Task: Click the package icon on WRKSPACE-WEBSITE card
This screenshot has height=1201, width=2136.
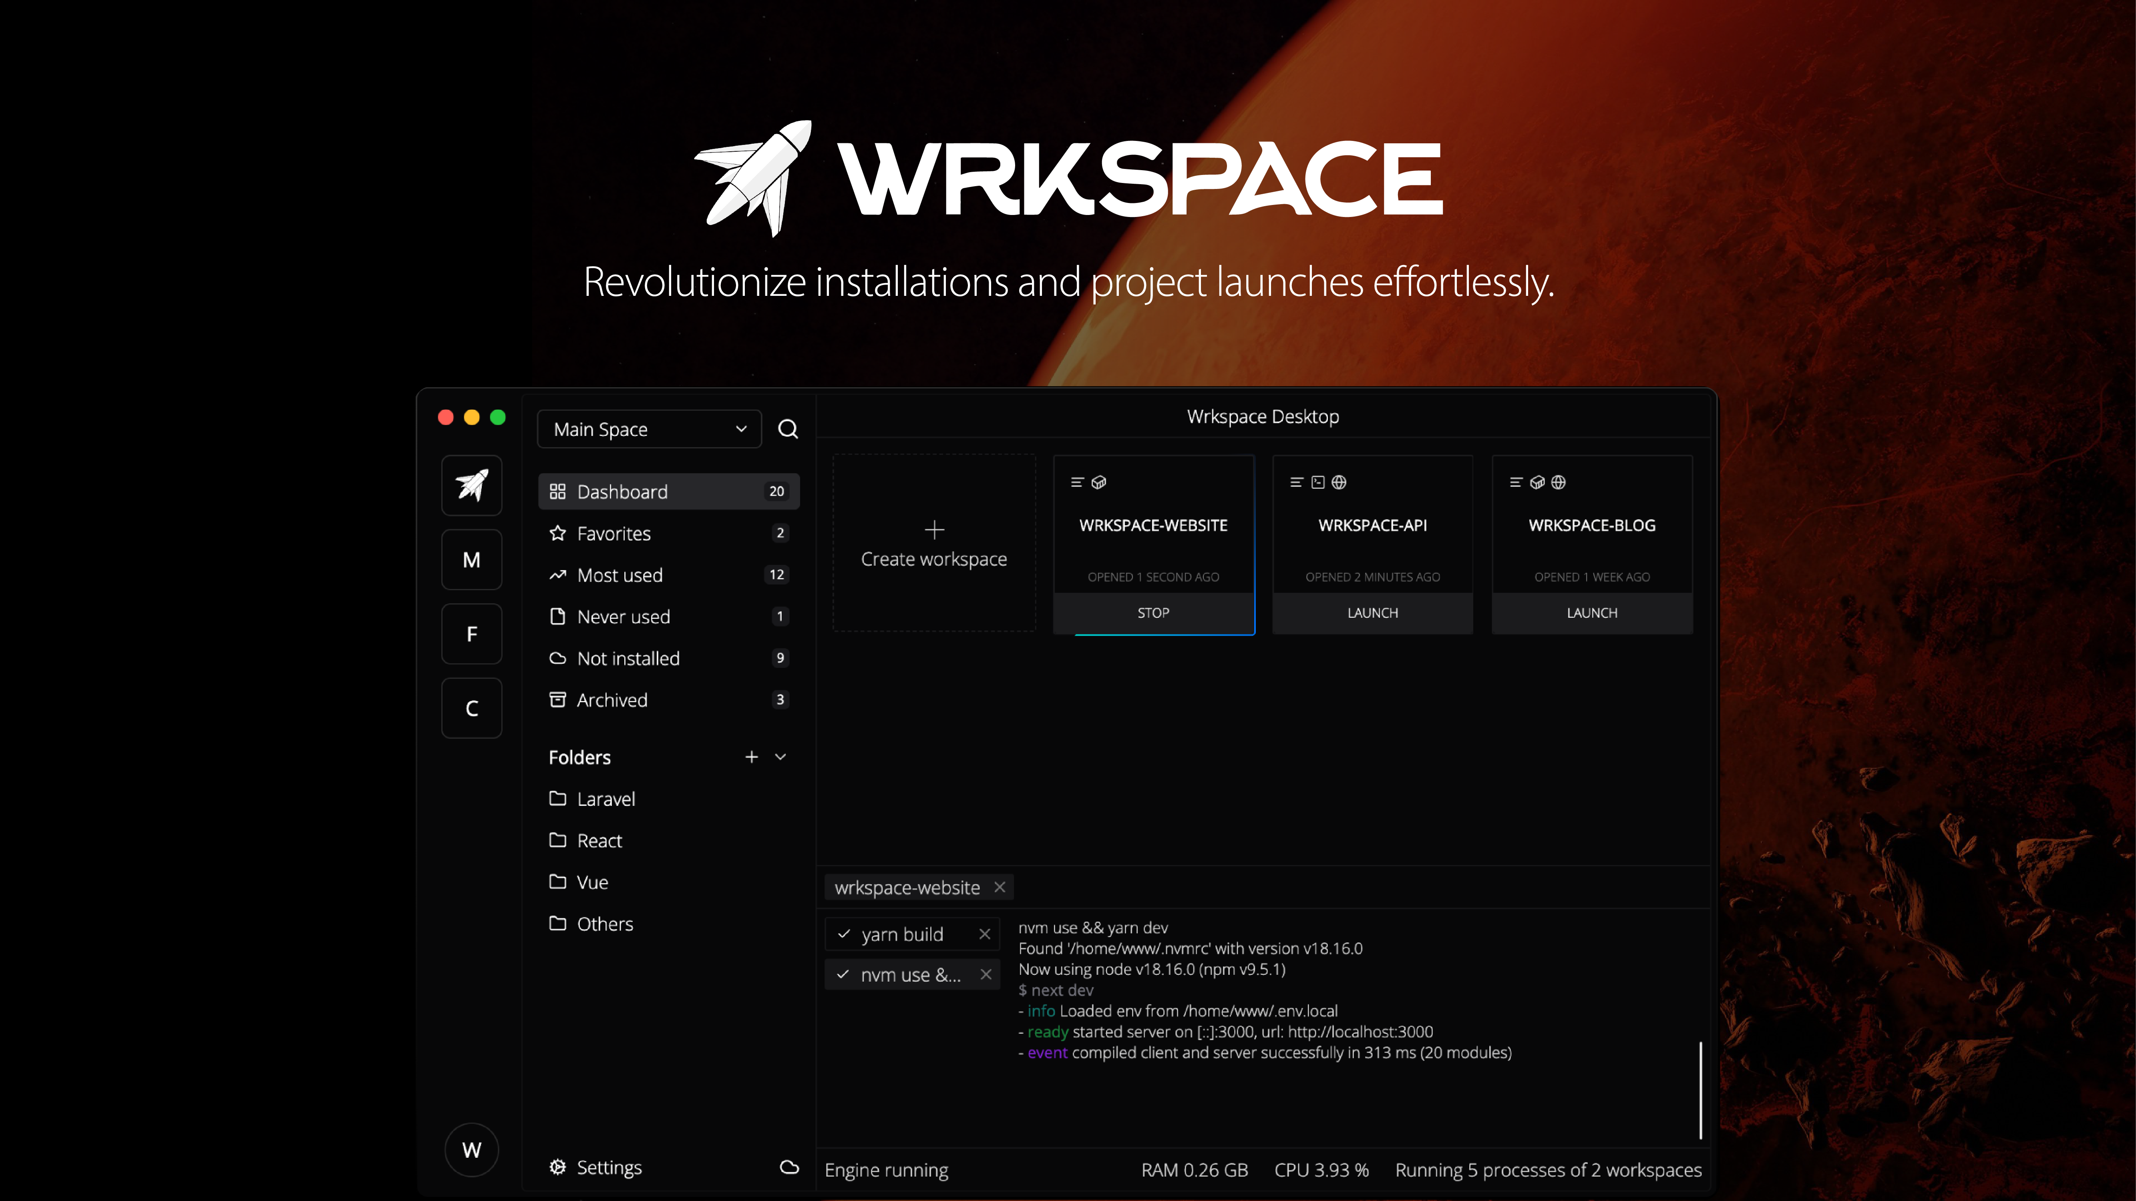Action: tap(1099, 482)
